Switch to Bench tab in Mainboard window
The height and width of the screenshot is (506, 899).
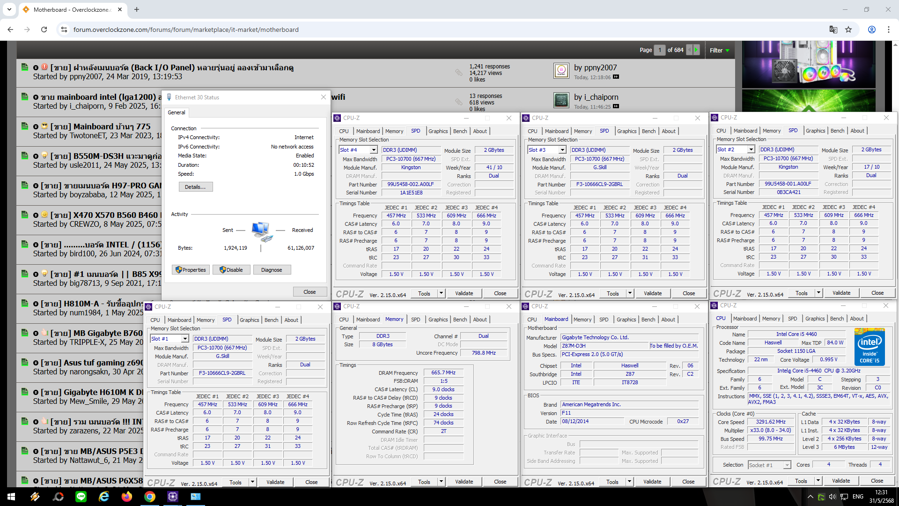click(x=648, y=320)
